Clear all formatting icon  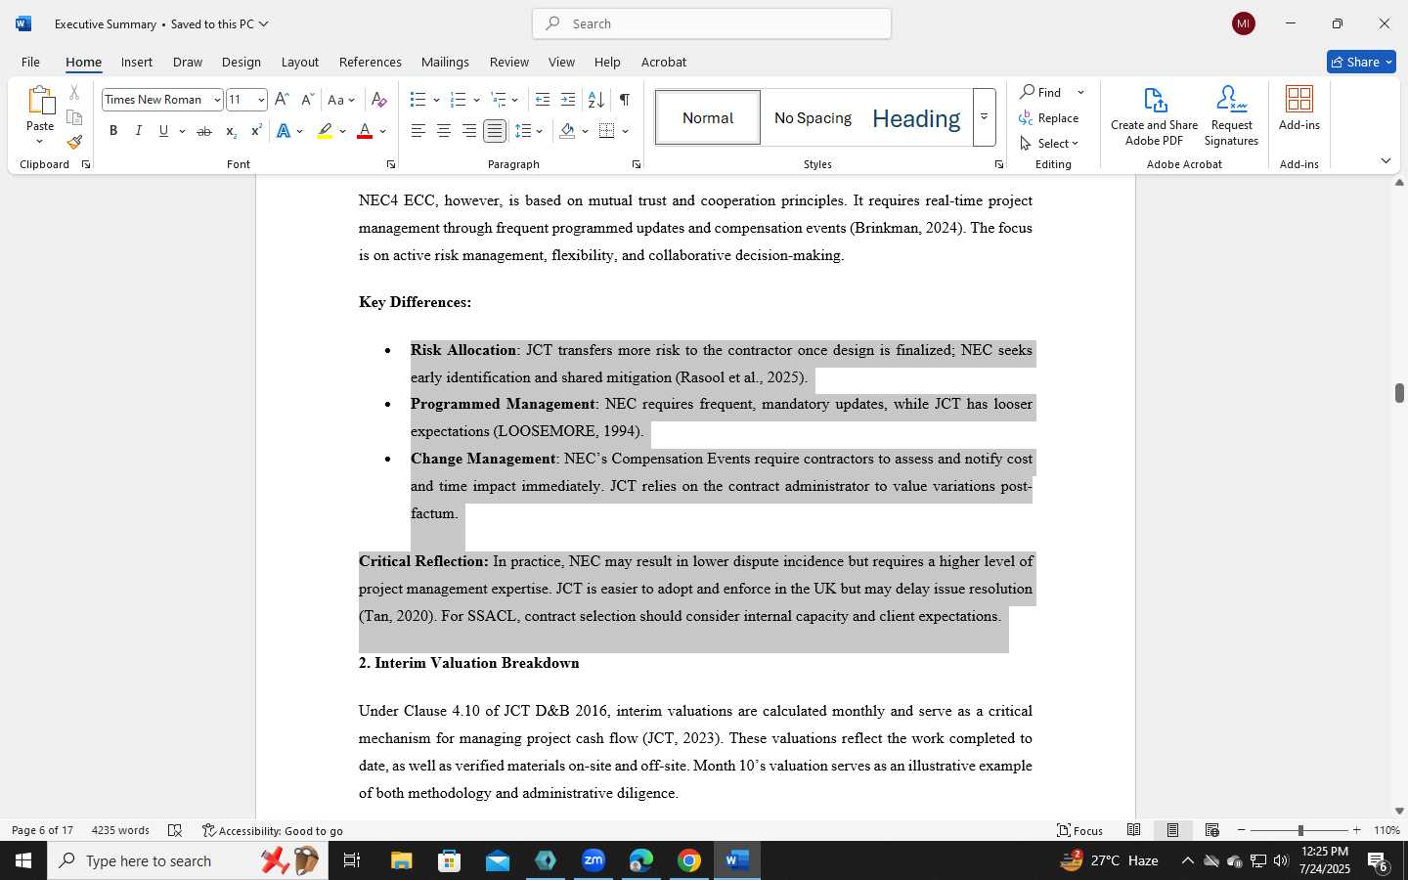379,100
